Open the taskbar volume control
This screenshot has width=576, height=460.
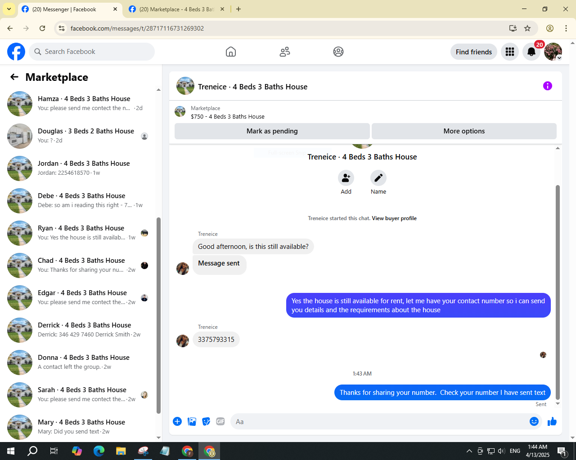501,451
